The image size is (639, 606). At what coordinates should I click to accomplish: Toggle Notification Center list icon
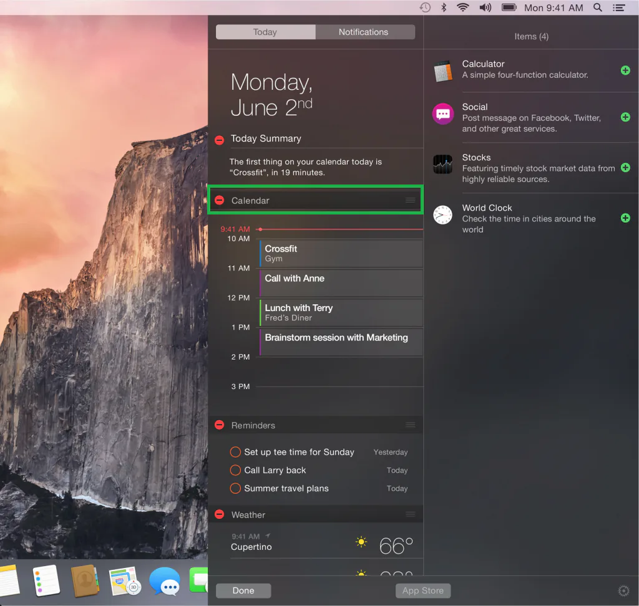coord(618,7)
